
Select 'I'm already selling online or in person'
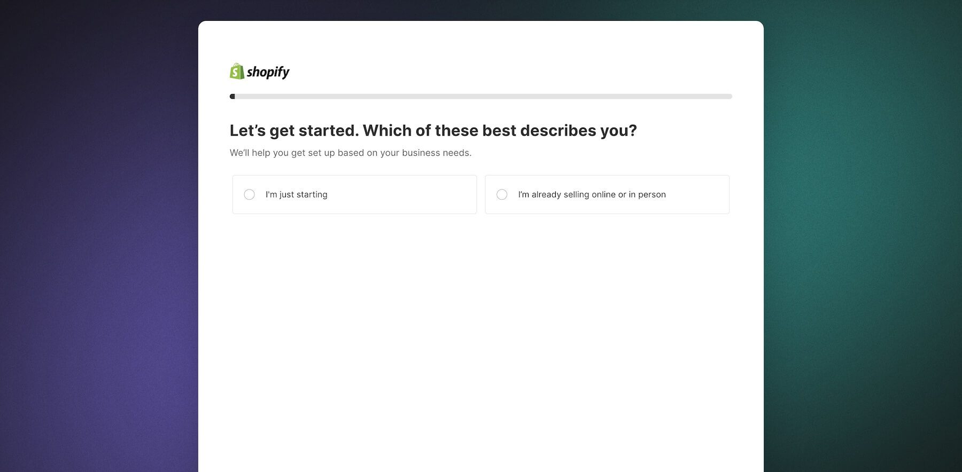click(502, 194)
